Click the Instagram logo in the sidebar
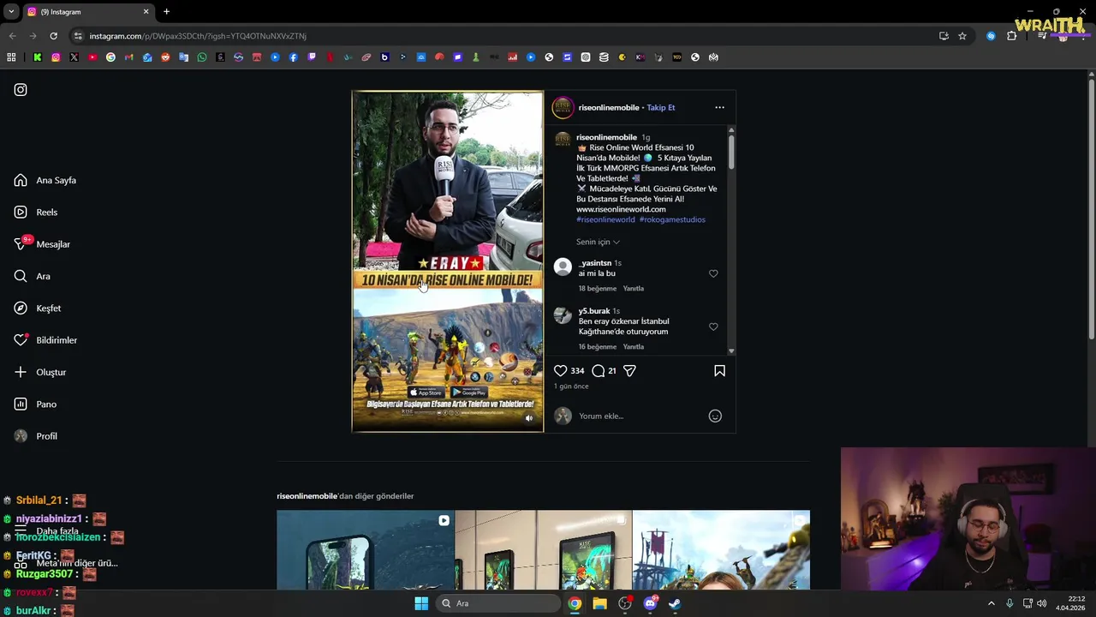Image resolution: width=1096 pixels, height=617 pixels. pyautogui.click(x=21, y=89)
